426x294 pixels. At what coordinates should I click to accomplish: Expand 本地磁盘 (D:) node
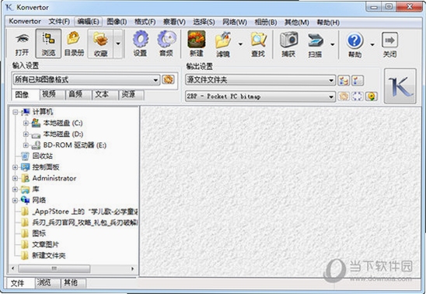[26, 134]
